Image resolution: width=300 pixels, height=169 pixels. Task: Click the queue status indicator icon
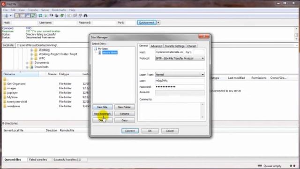point(260,166)
